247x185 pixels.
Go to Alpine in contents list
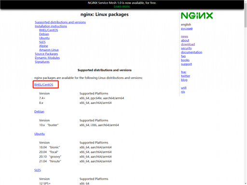coord(43,46)
